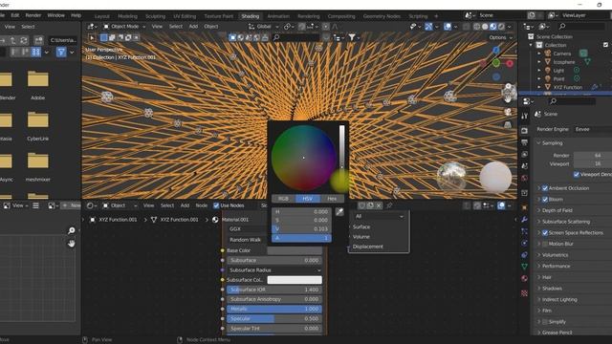Click the Metallic value slider

[274, 309]
